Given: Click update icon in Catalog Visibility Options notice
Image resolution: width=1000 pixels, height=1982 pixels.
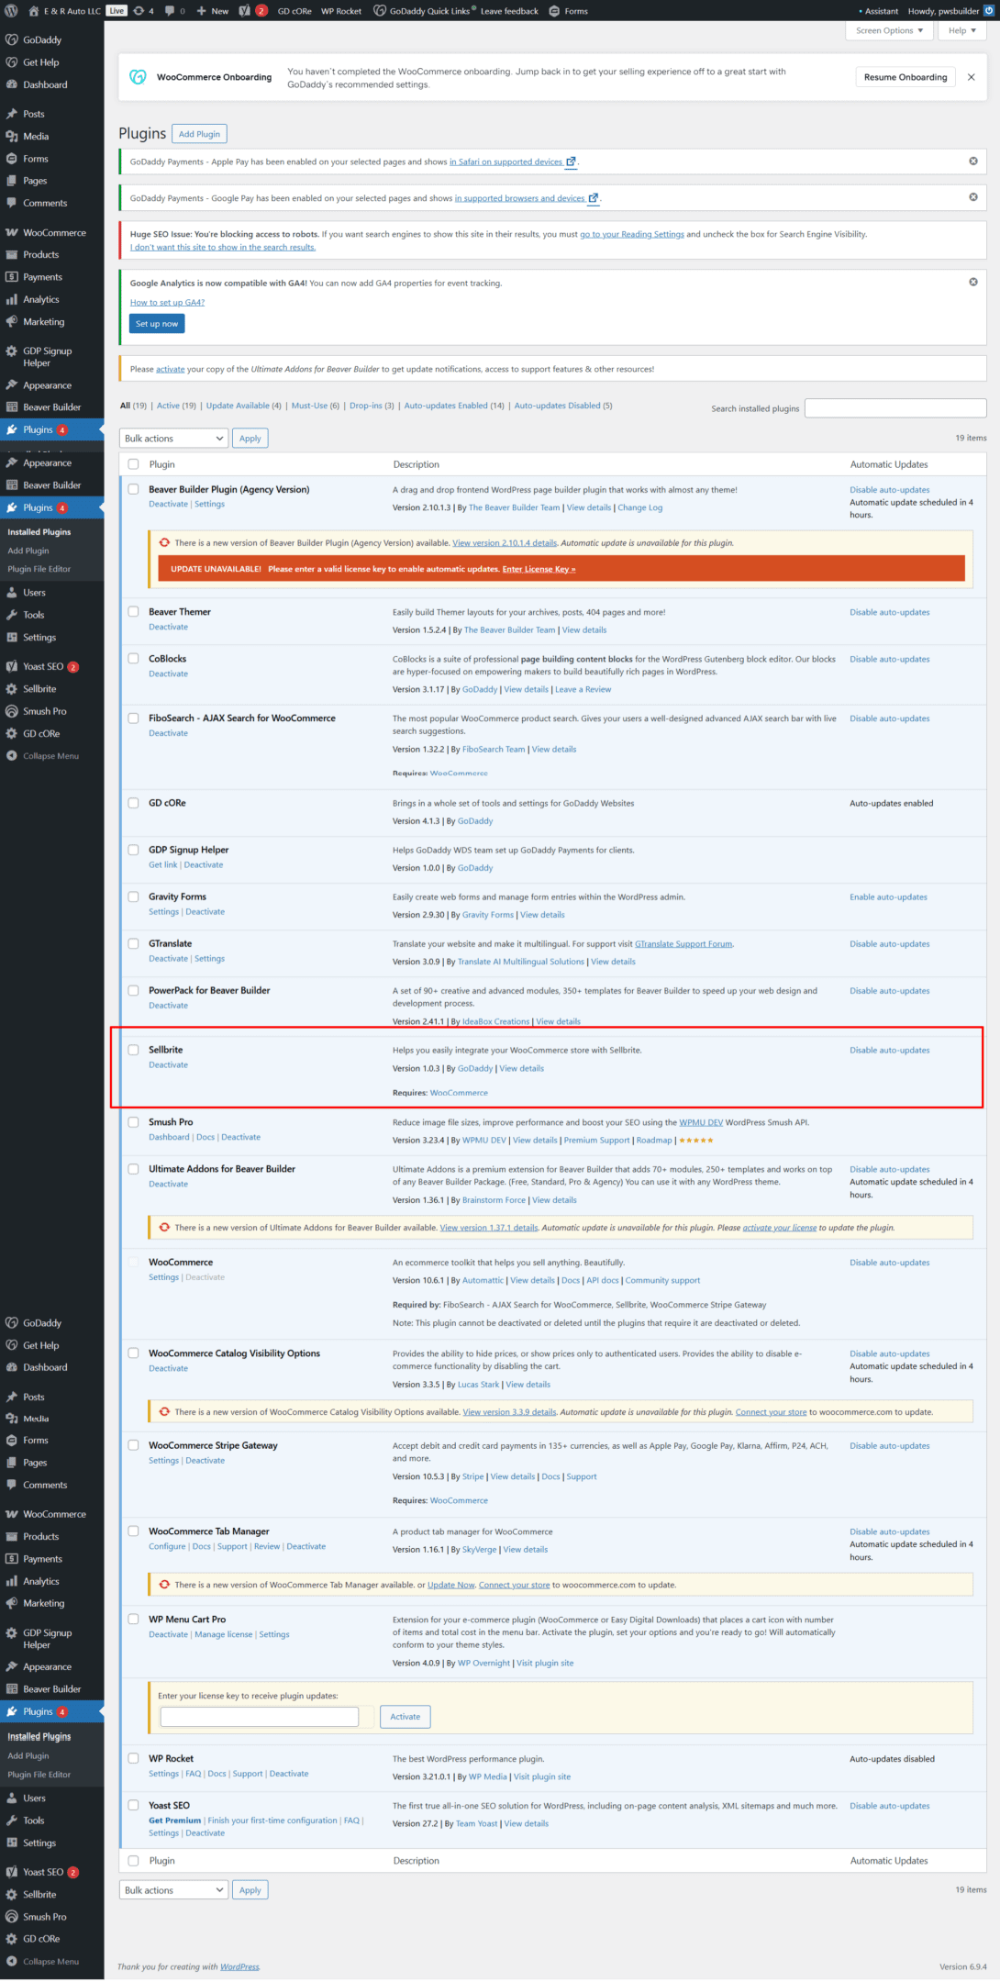Looking at the screenshot, I should [164, 1412].
